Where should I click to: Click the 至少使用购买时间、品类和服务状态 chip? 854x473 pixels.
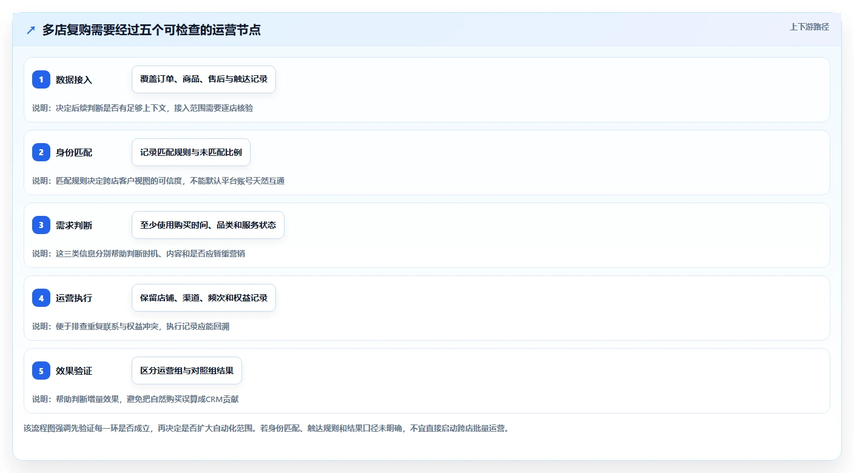click(208, 225)
